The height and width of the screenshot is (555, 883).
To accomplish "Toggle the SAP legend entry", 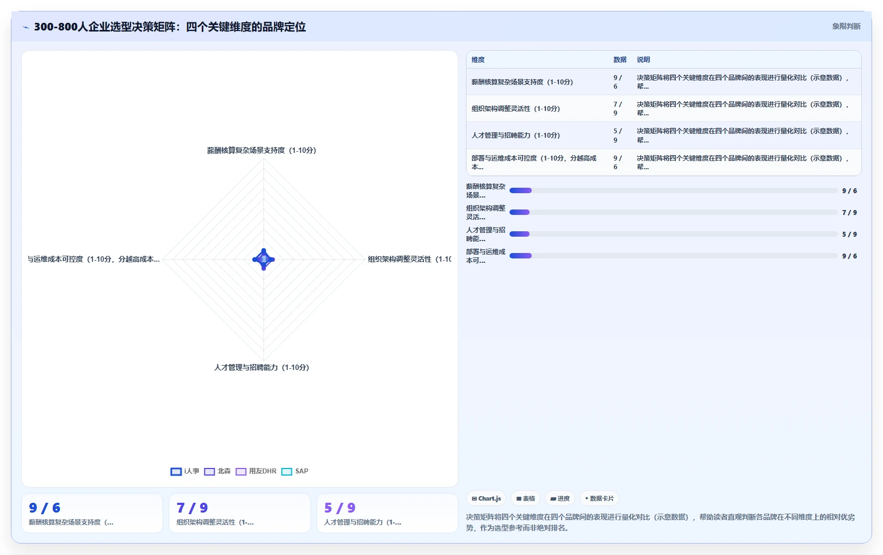I will (x=295, y=471).
